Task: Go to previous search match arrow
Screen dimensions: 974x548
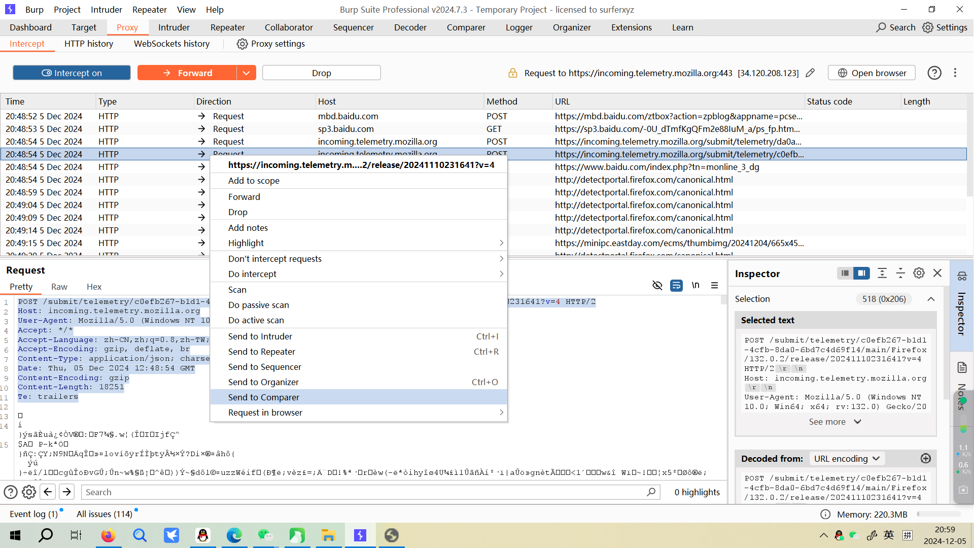Action: (48, 492)
